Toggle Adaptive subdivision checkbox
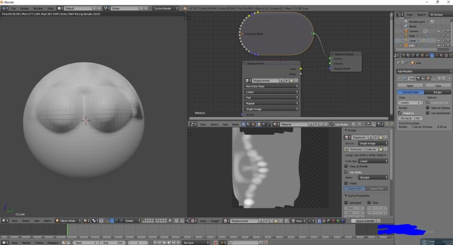453x245 pixels. tap(400, 113)
